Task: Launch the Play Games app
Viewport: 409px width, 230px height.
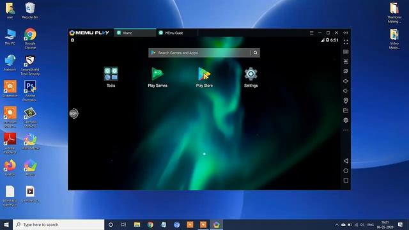Action: click(157, 74)
